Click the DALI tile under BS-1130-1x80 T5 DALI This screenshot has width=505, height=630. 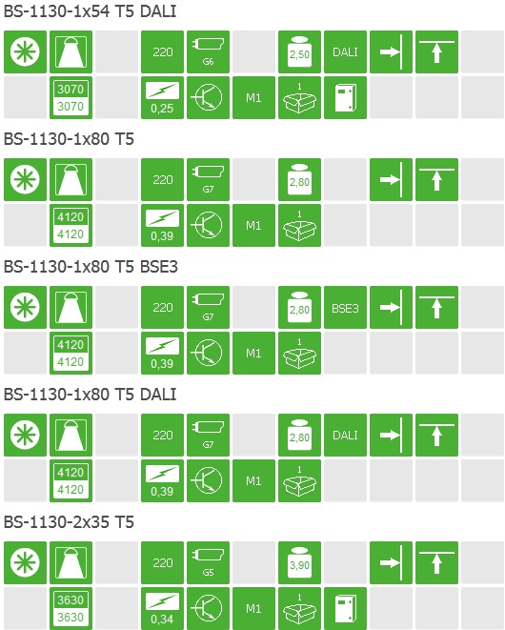346,436
